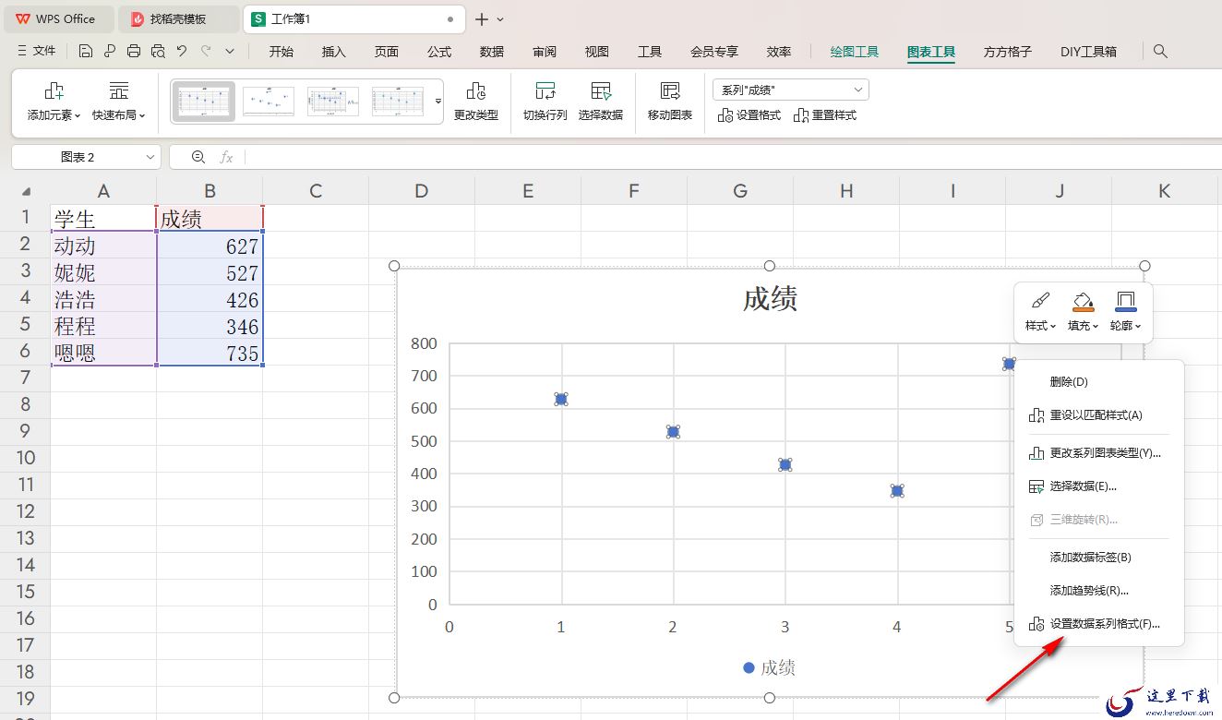Select the data point at x=3
Viewport: 1222px width, 720px height.
[785, 464]
